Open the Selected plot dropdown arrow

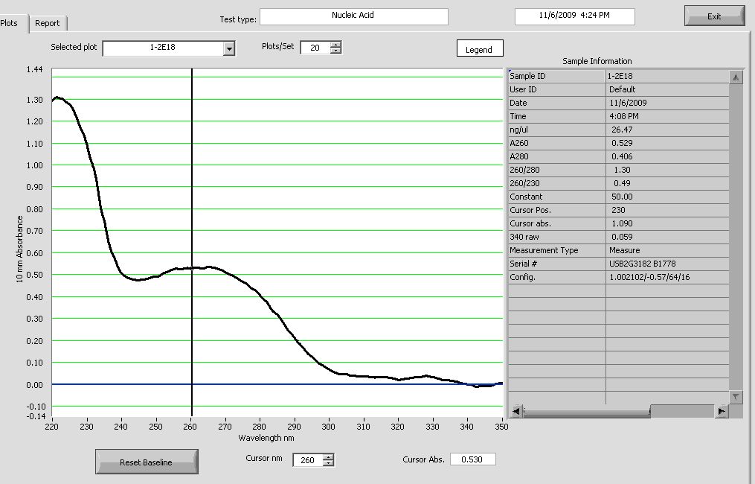pyautogui.click(x=229, y=48)
